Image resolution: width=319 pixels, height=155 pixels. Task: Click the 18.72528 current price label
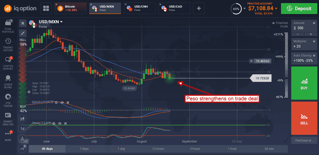click(x=261, y=78)
